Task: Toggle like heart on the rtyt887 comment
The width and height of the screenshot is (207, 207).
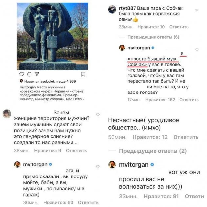Action: pos(197,10)
